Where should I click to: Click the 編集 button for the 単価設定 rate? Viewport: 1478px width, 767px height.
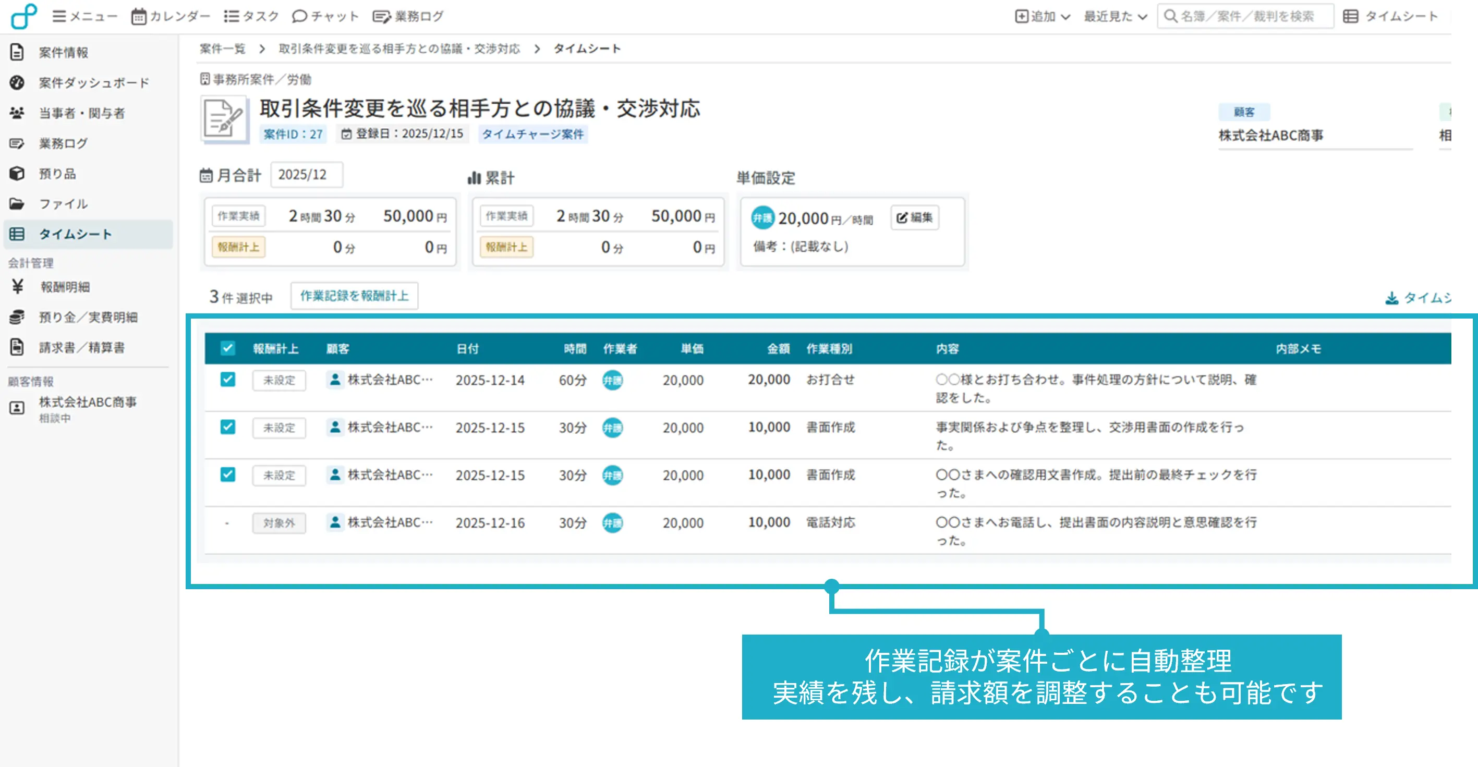click(915, 217)
